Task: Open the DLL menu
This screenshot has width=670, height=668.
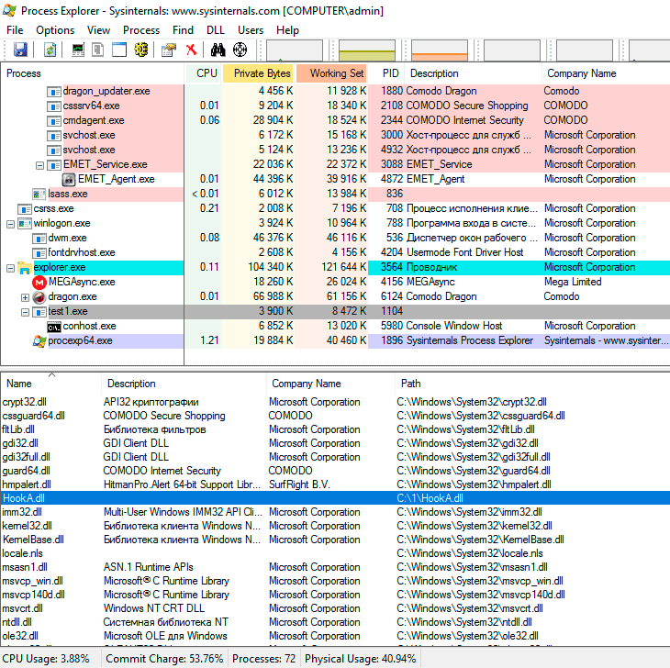Action: [216, 30]
